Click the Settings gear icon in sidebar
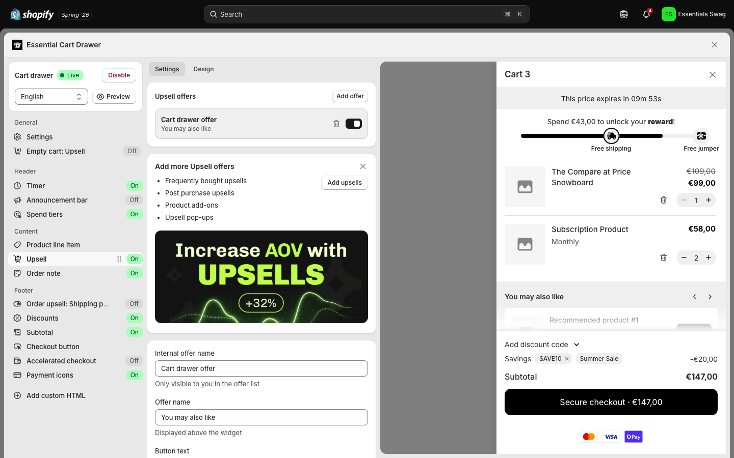Viewport: 734px width, 458px height. [x=17, y=137]
